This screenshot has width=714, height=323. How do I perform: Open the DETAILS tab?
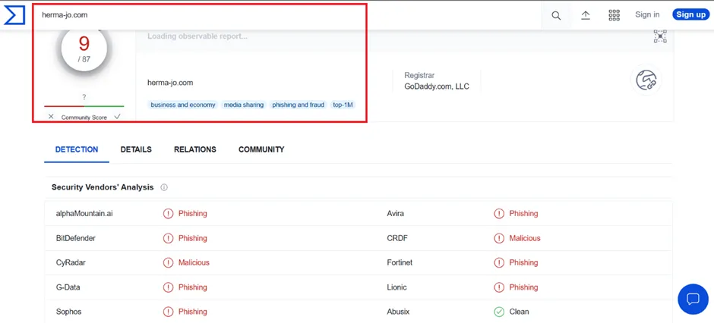click(136, 149)
